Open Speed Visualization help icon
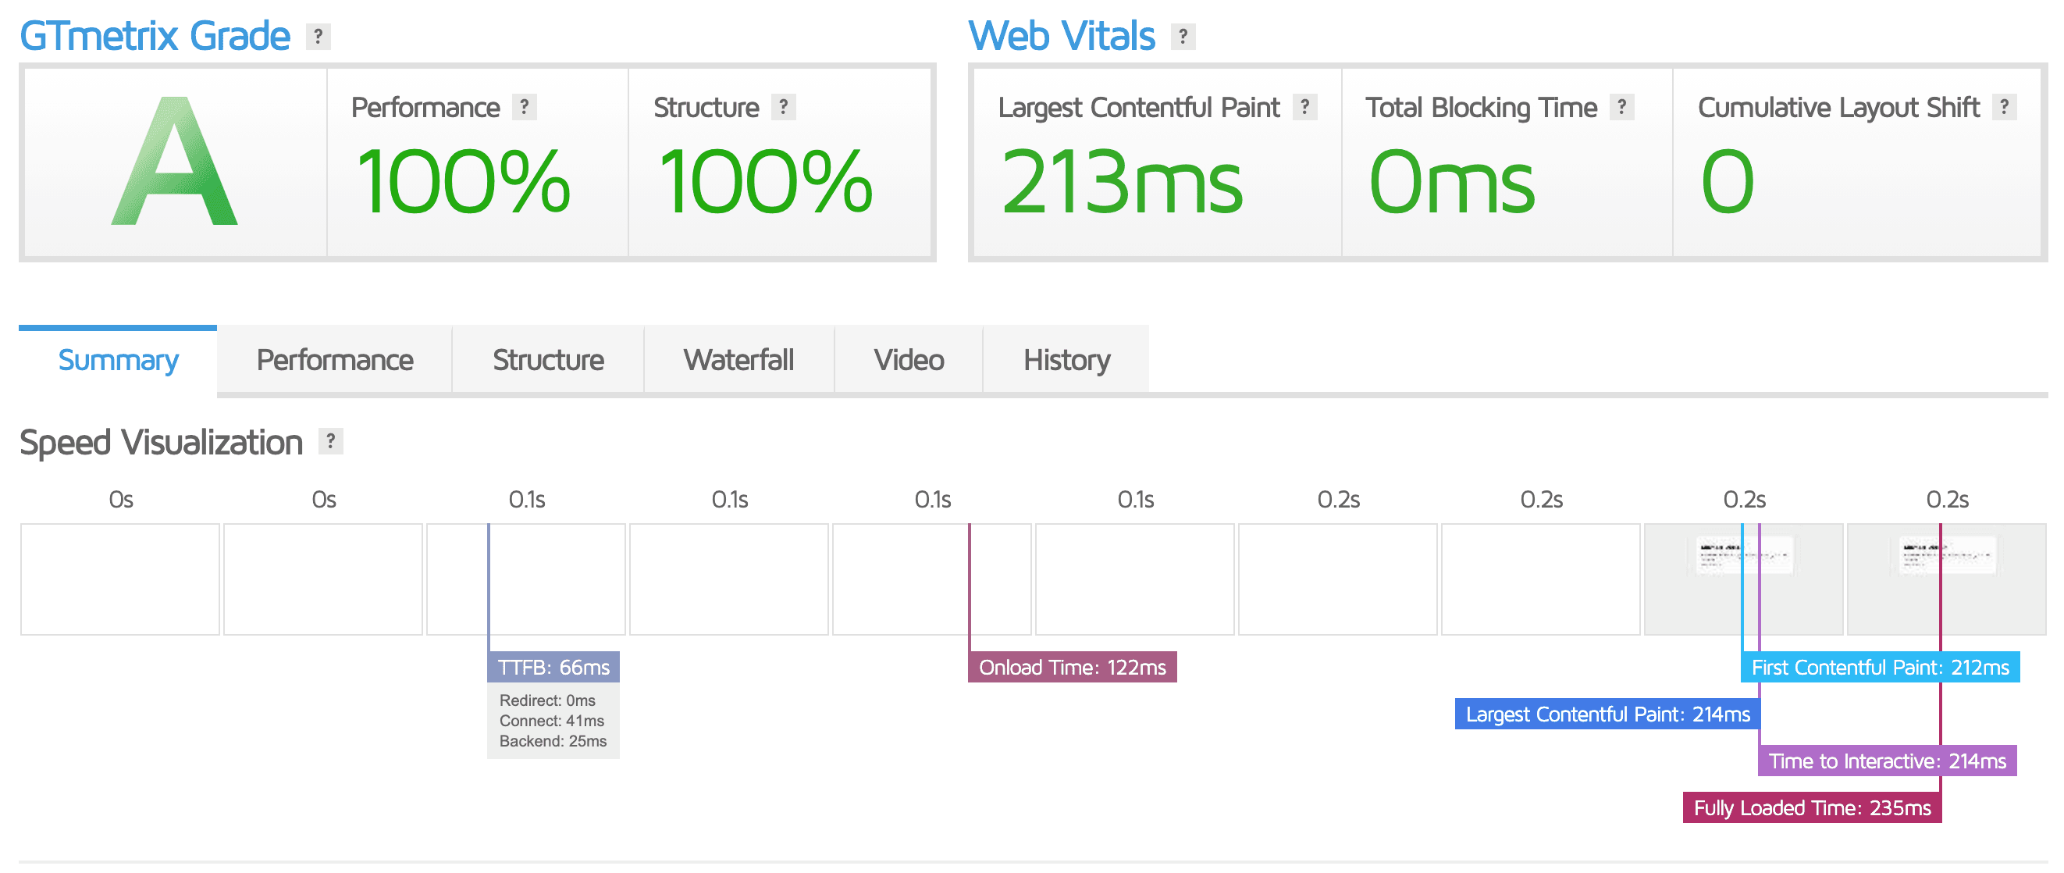Screen dimensions: 2064x873 pyautogui.click(x=330, y=441)
